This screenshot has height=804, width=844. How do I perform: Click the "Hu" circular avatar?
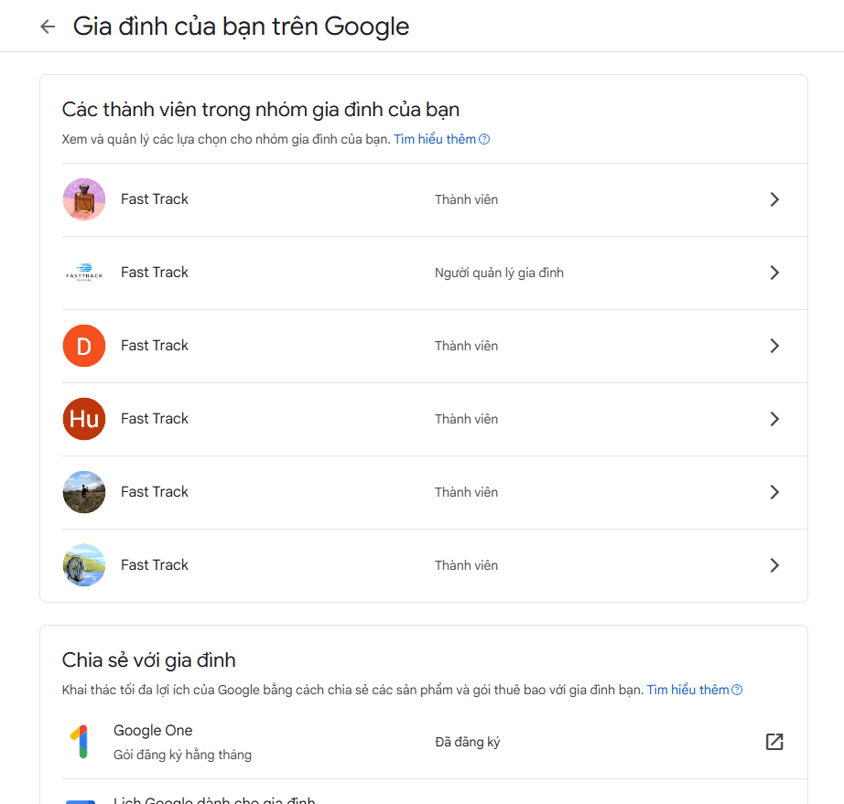83,418
